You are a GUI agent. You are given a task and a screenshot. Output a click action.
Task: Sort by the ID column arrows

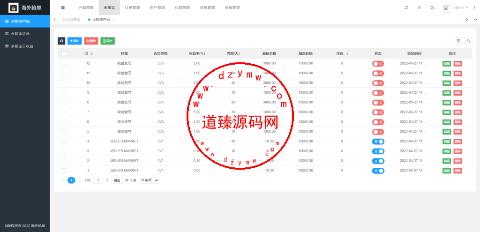pyautogui.click(x=91, y=53)
